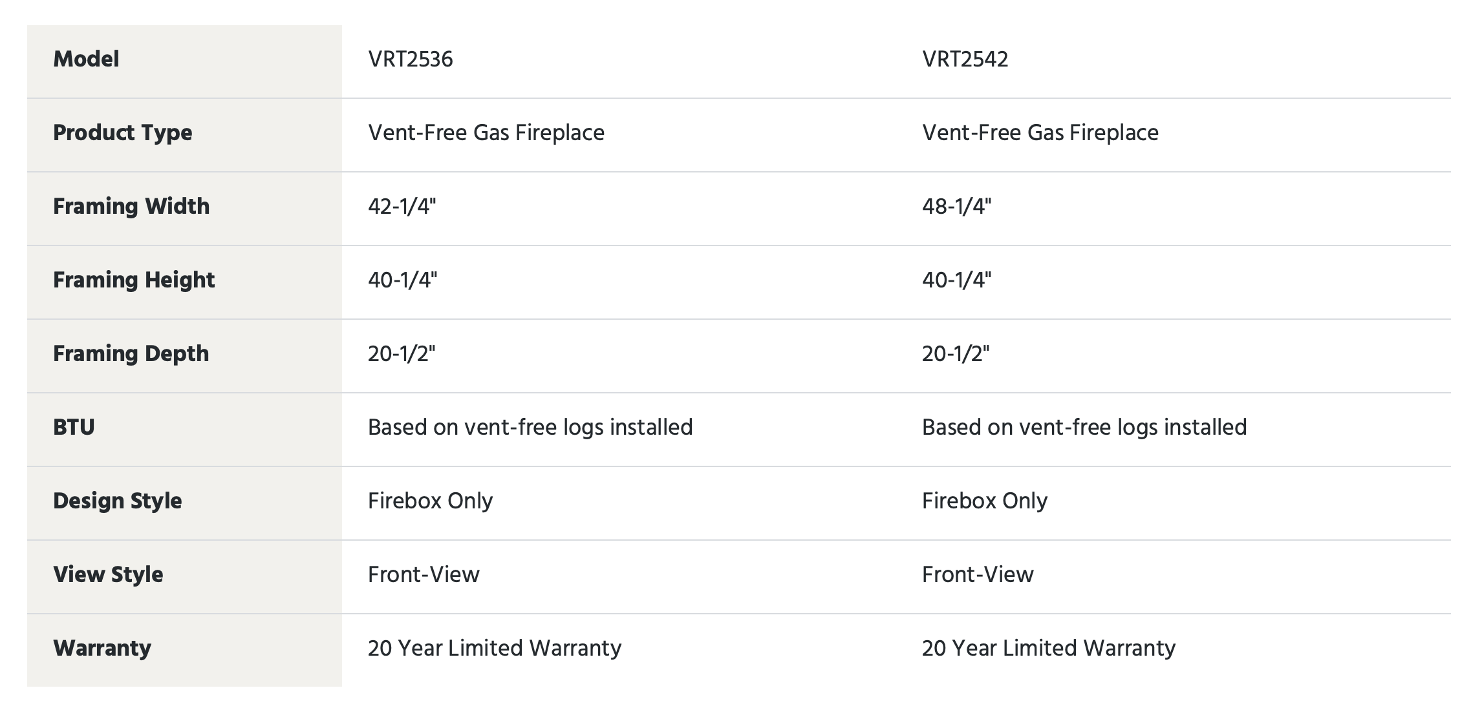Click the Design Style row label

(x=118, y=501)
